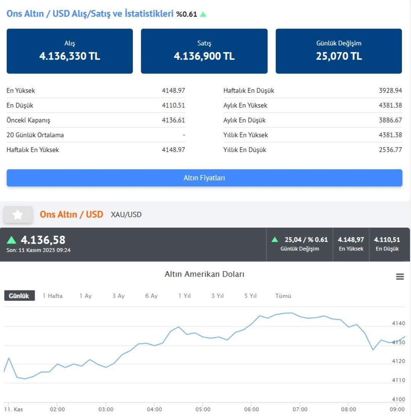Open the Ons Altın / USD heading link
411x416 pixels.
[71, 214]
